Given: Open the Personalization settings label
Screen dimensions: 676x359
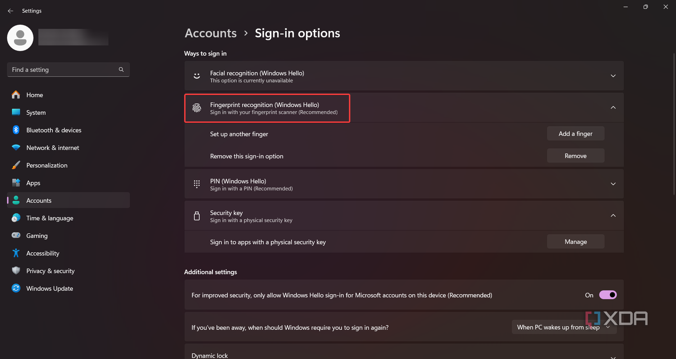Looking at the screenshot, I should [47, 165].
